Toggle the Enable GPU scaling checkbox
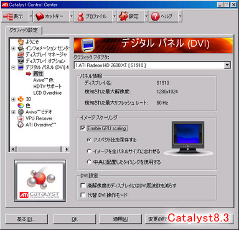Screen dimensions: 239x230 coord(83,128)
